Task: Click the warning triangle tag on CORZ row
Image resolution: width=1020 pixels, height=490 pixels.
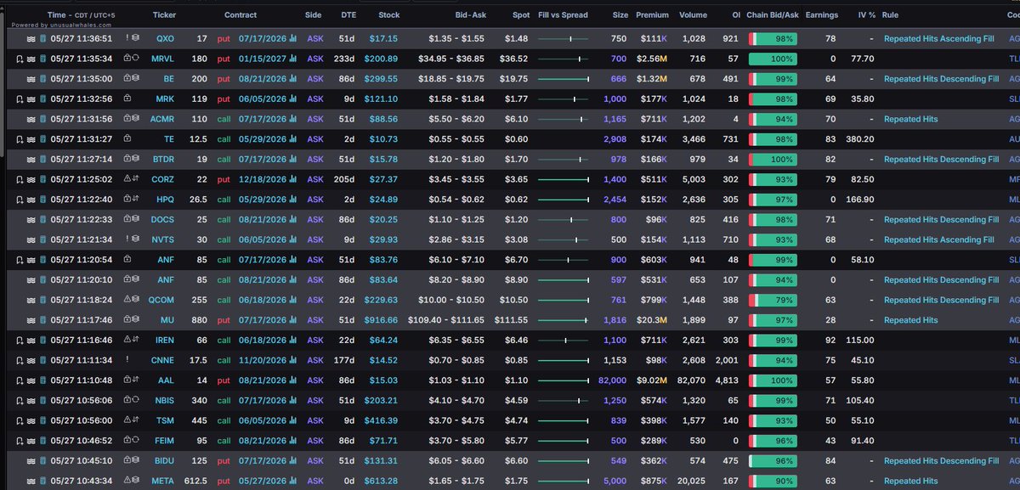Action: 127,178
